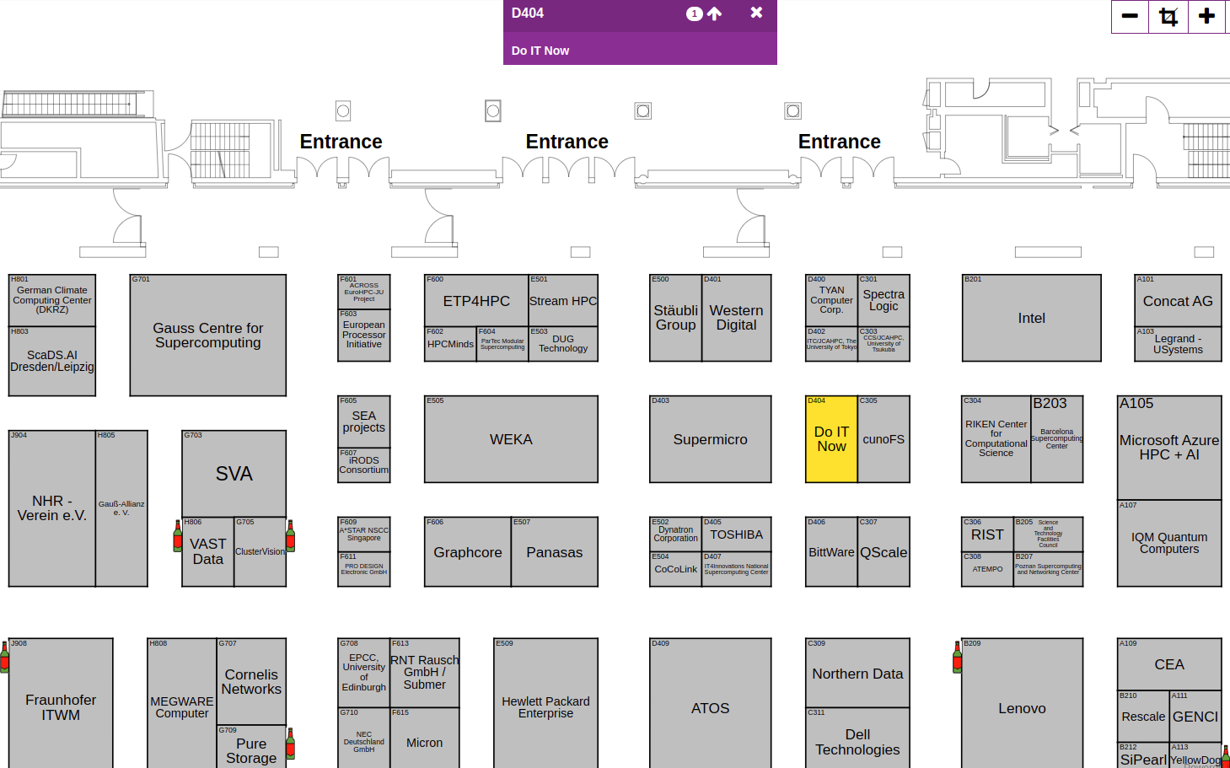This screenshot has height=768, width=1230.
Task: Zoom out with the minus icon
Action: (1130, 16)
